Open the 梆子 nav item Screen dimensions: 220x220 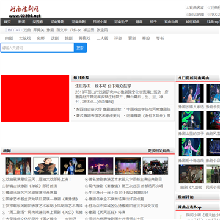153,21
